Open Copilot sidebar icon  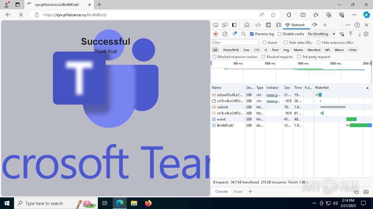tap(366, 15)
